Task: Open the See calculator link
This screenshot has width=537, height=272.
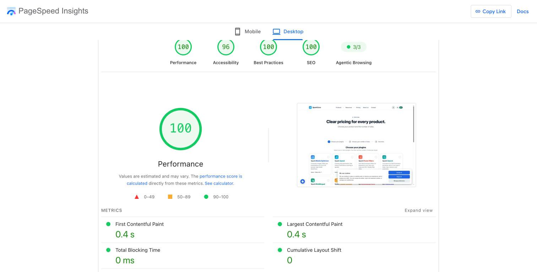Action: pos(219,184)
